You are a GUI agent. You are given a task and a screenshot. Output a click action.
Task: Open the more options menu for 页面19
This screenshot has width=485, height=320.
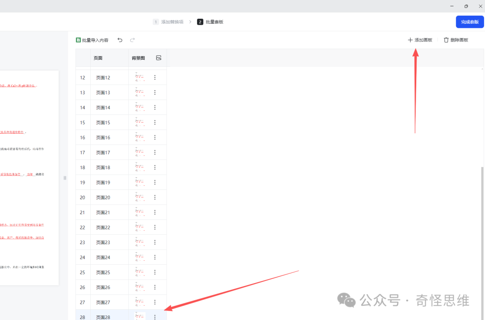point(155,182)
